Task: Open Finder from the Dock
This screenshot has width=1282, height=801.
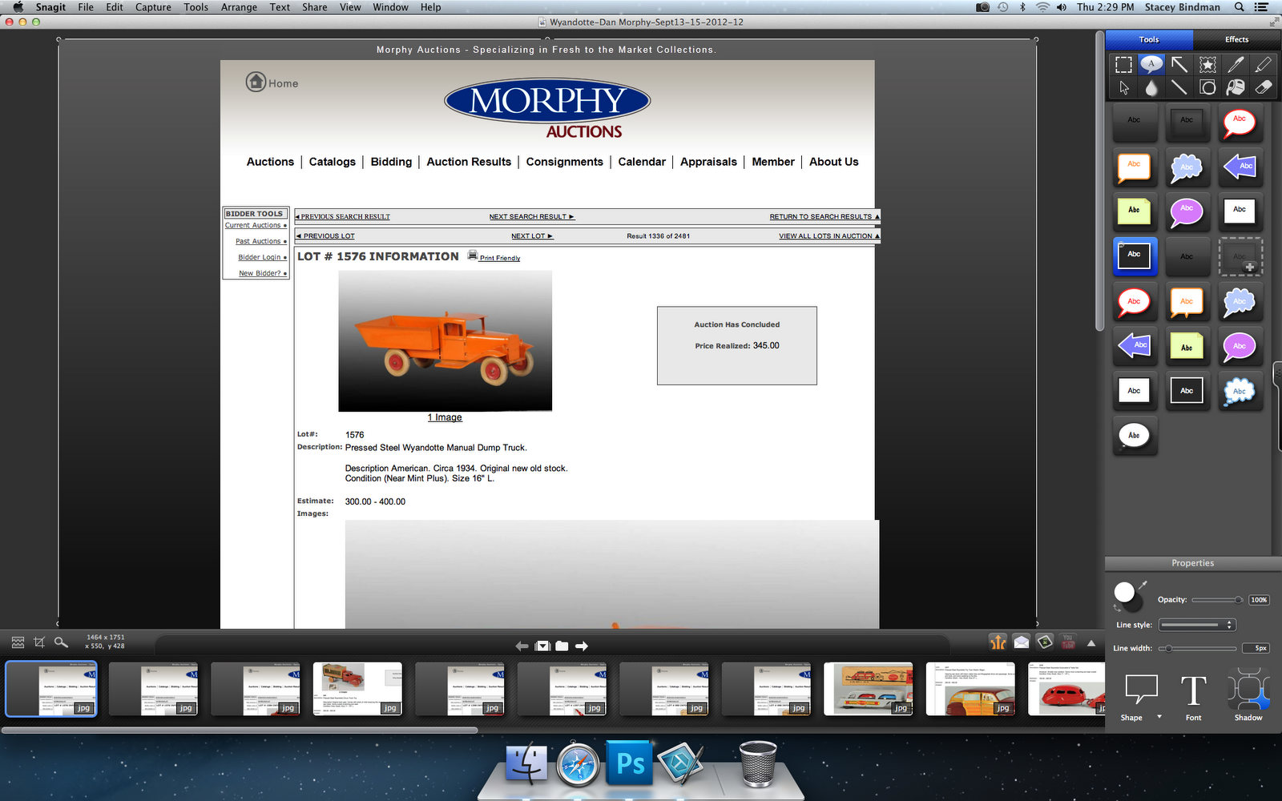Action: (526, 763)
